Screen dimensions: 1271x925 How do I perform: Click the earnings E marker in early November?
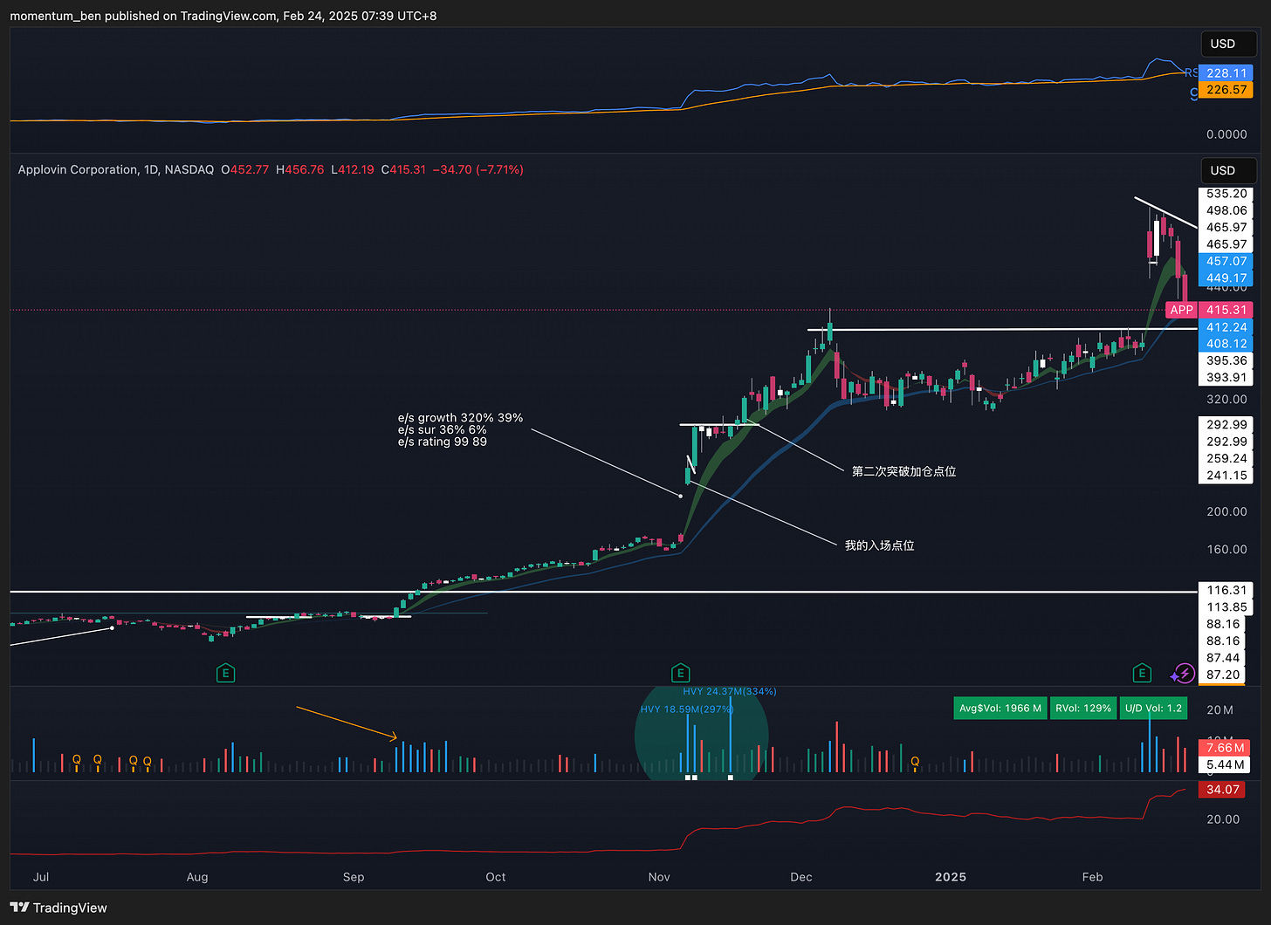[x=680, y=673]
